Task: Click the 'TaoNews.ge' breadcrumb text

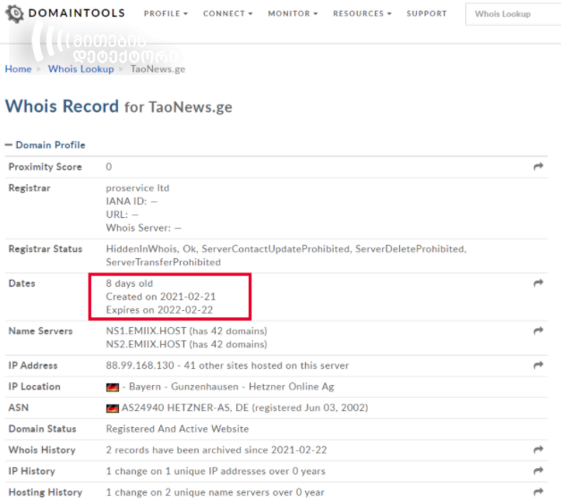Action: pos(157,69)
